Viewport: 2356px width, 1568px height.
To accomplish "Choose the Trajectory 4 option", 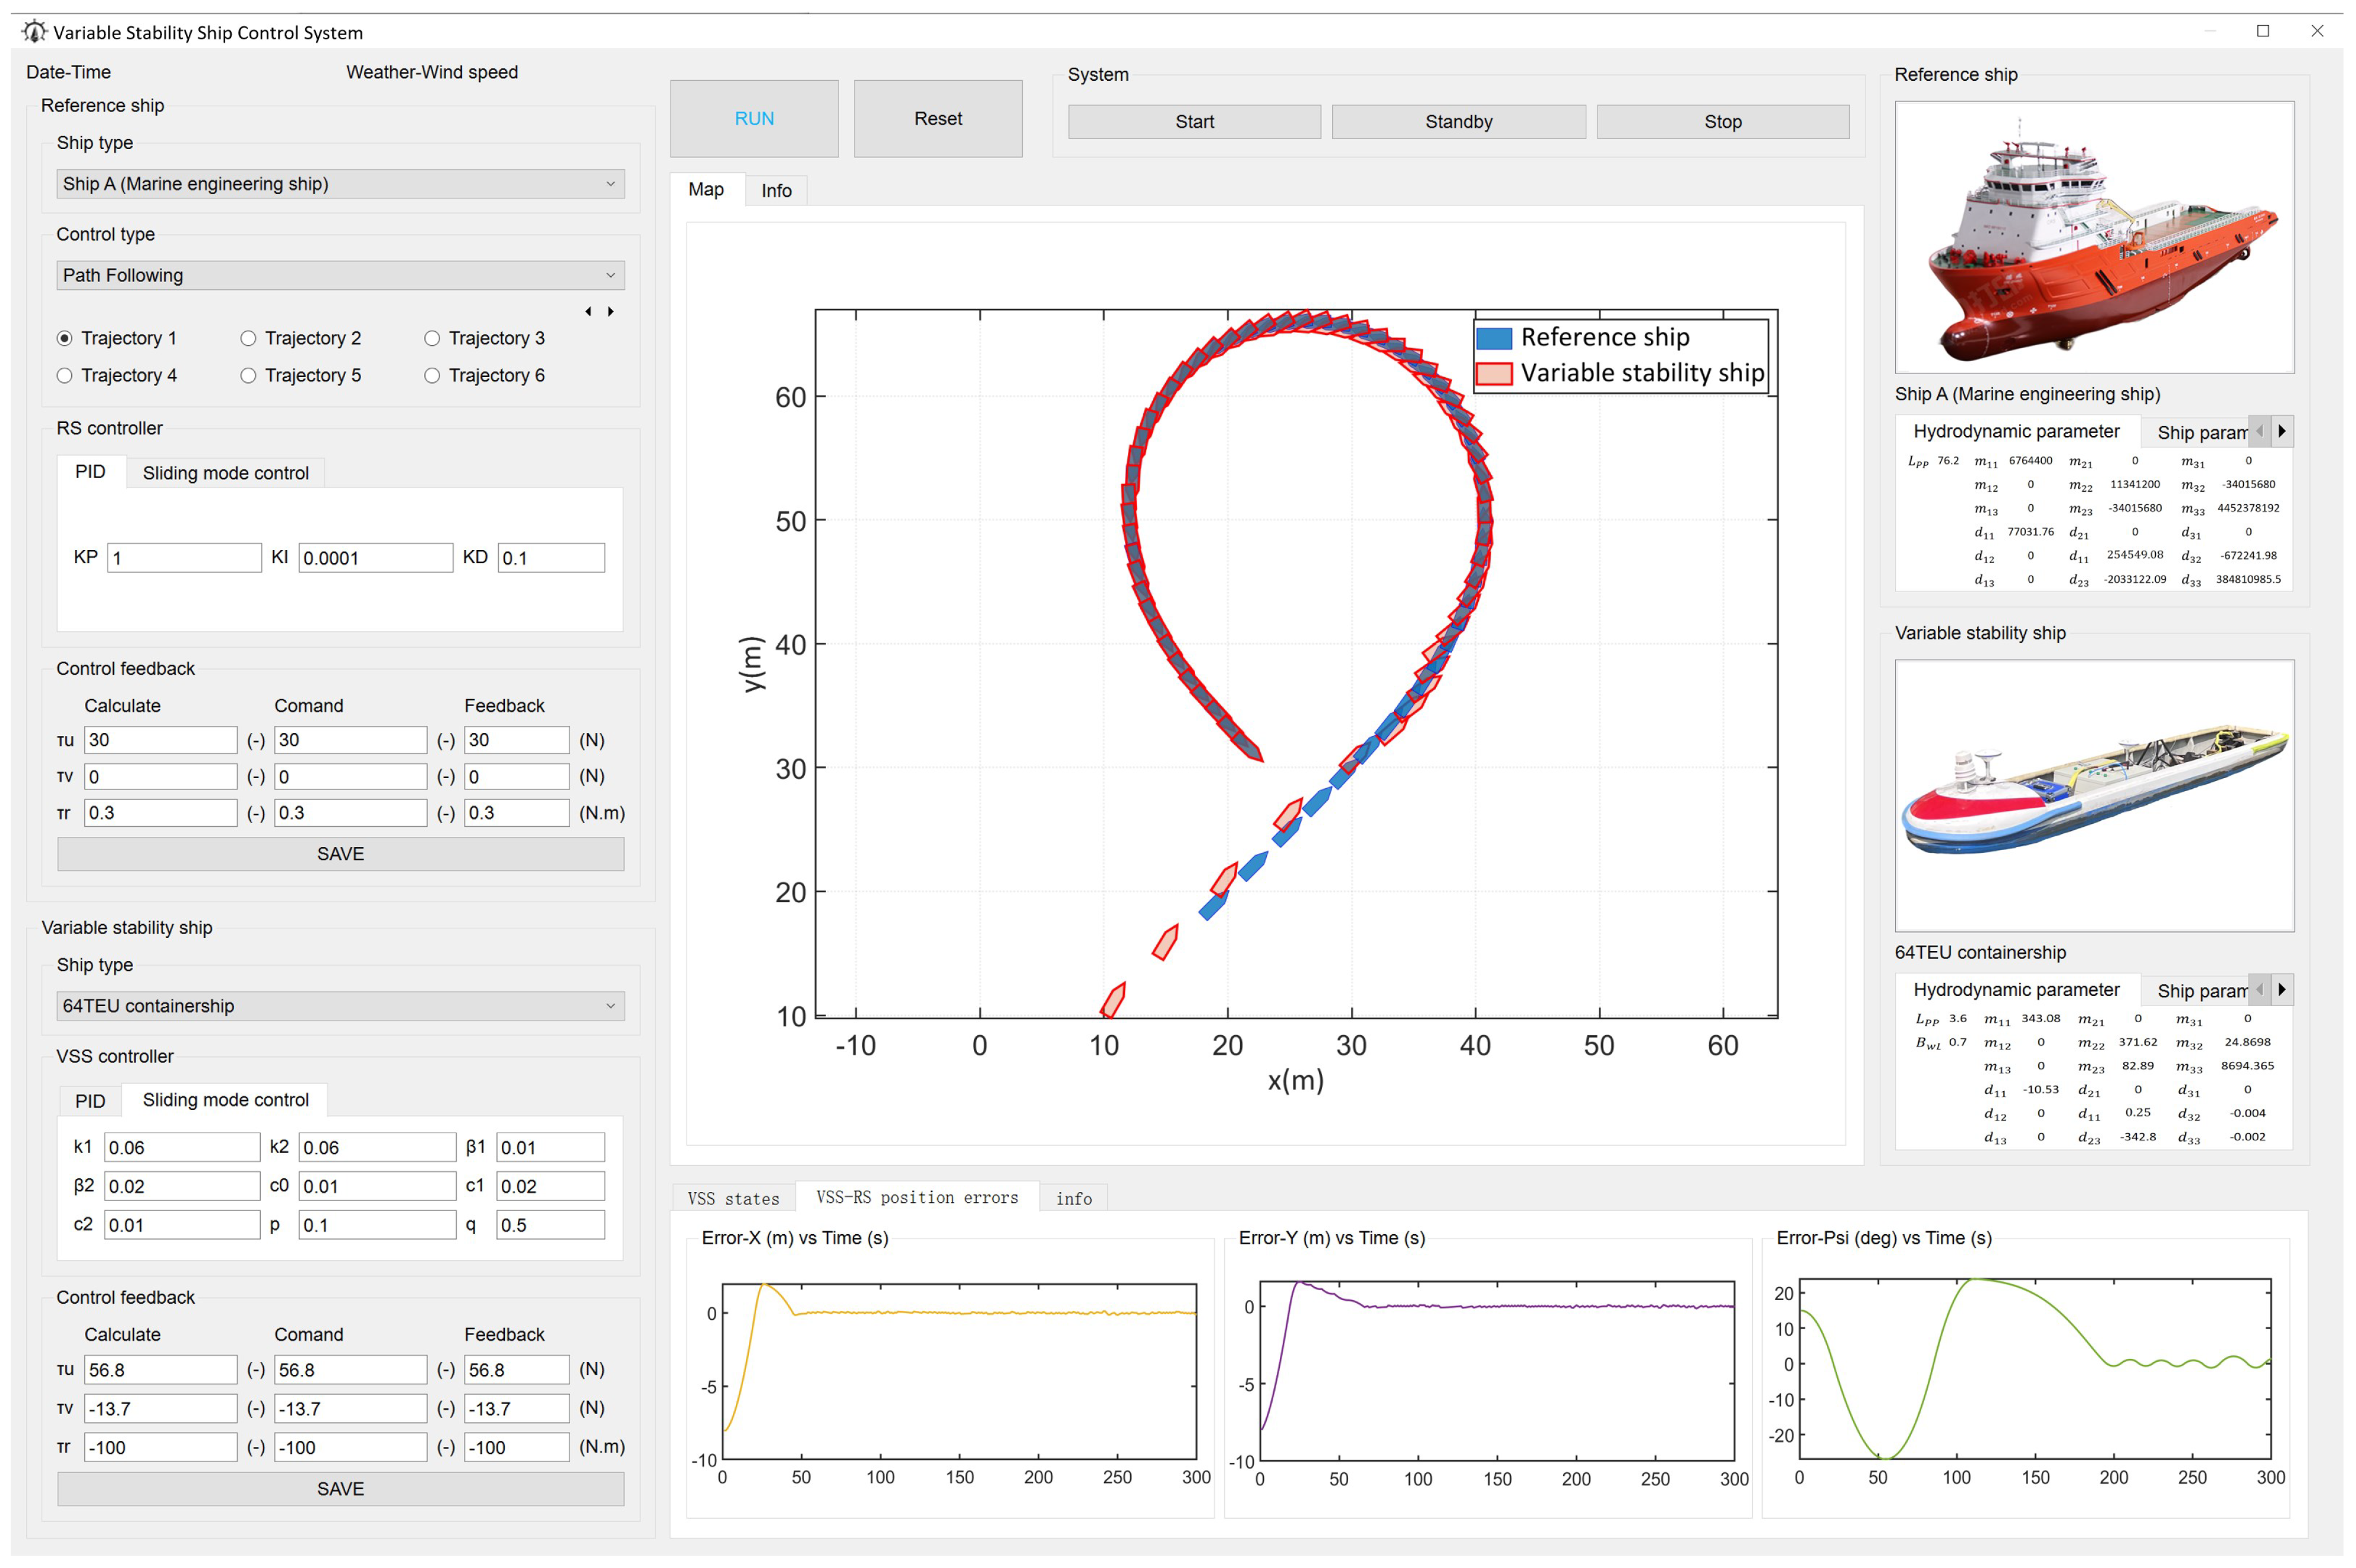I will pyautogui.click(x=65, y=375).
